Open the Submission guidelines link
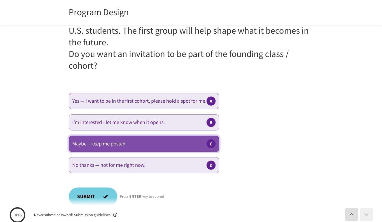382x222 pixels. 92,215
